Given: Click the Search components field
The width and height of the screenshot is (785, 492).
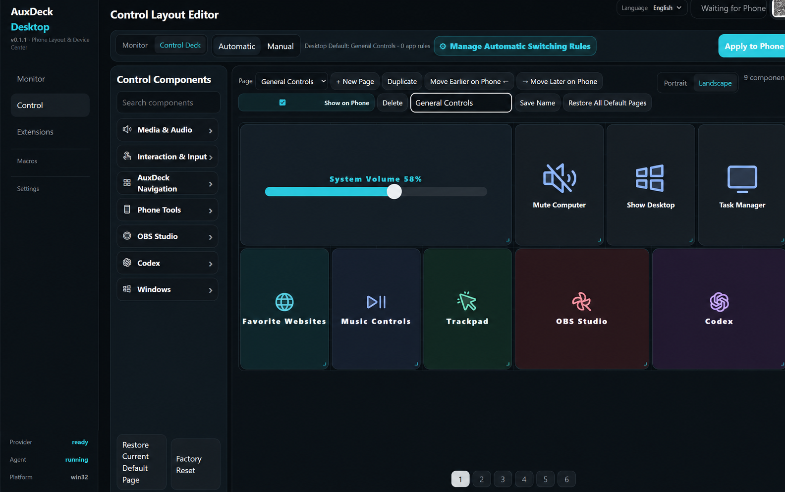Looking at the screenshot, I should [x=168, y=103].
